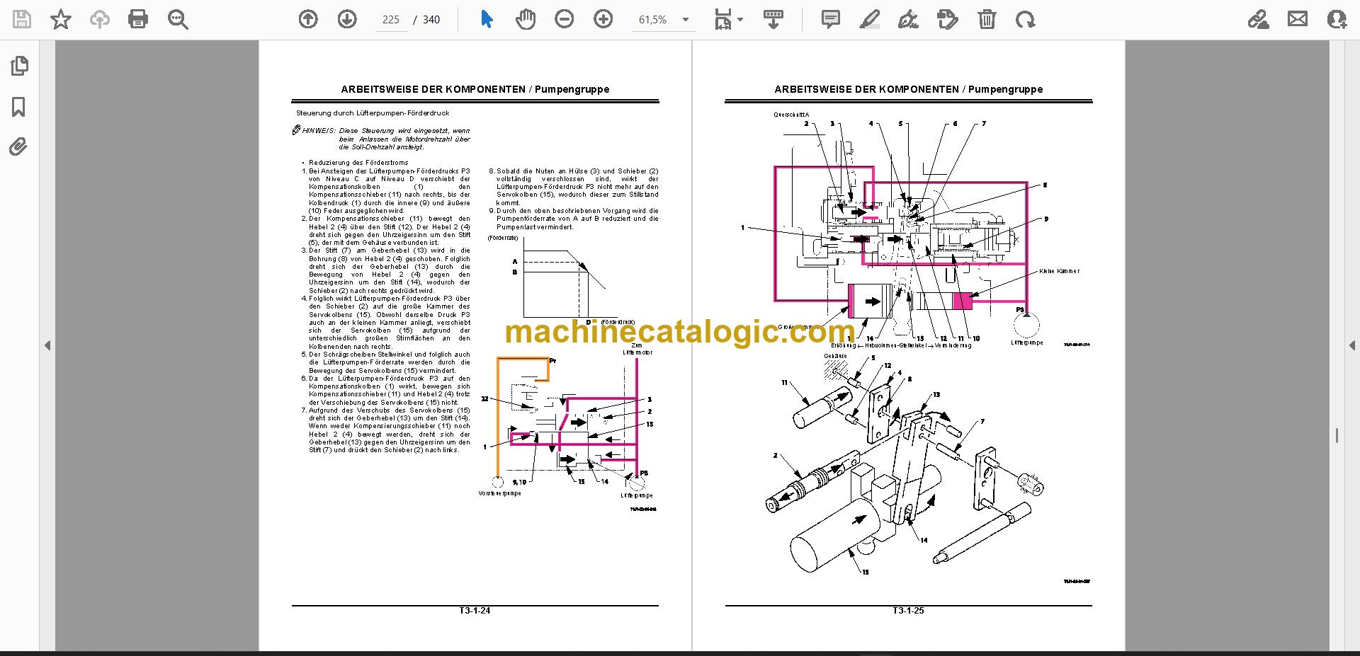1360x656 pixels.
Task: Expand the page fit options dropdown
Action: 740,20
